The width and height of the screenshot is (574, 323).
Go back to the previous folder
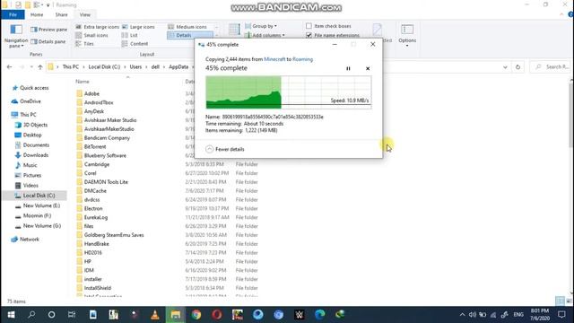(10, 67)
